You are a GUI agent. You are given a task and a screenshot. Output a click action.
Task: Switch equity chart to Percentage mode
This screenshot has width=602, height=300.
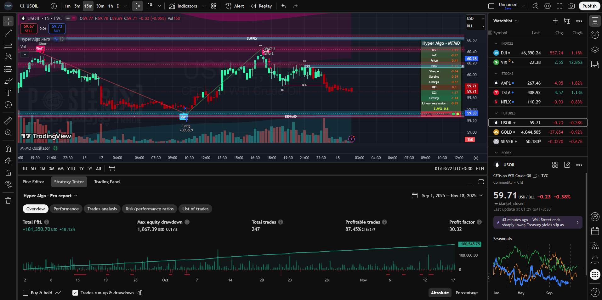[466, 293]
